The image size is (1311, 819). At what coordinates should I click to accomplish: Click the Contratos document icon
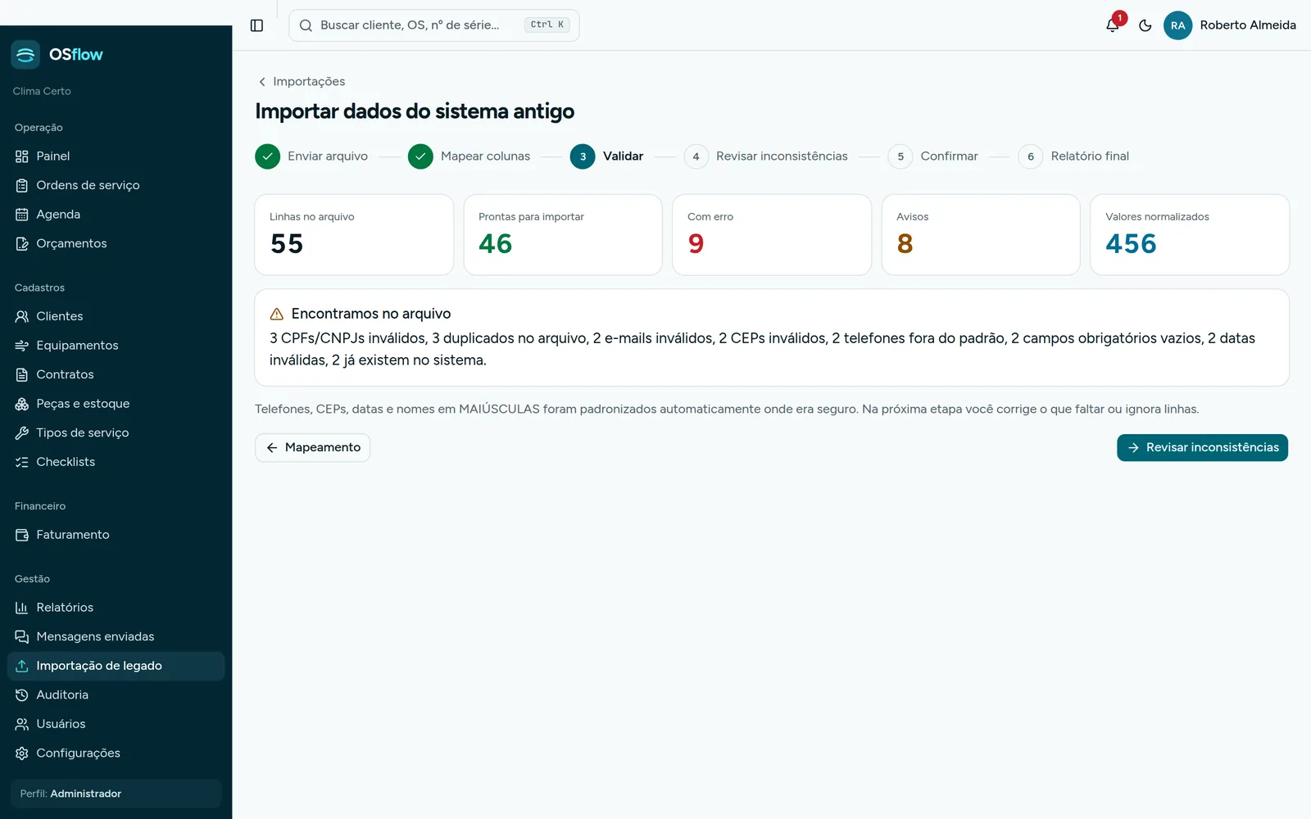coord(22,374)
